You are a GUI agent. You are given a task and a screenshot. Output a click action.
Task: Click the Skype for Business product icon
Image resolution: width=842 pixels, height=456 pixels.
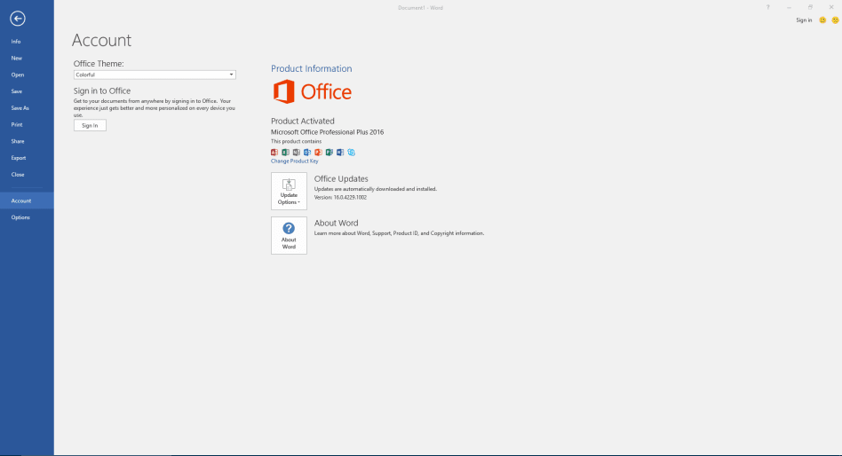point(351,153)
